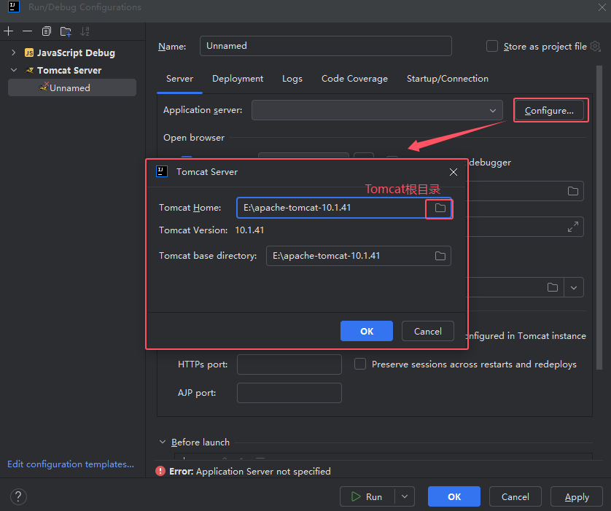Click the Name input field
The height and width of the screenshot is (511, 611).
pyautogui.click(x=326, y=46)
